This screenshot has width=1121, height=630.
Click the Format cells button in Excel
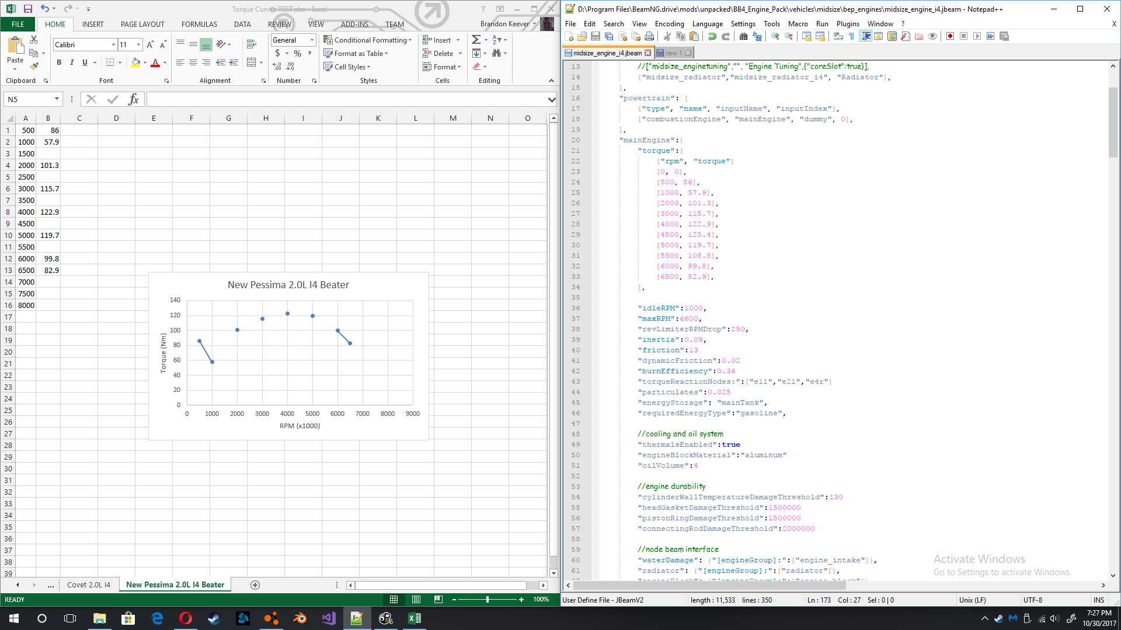pos(442,67)
